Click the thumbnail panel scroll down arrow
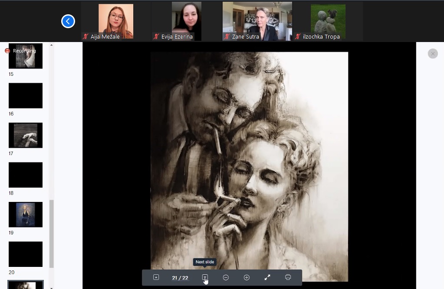Viewport: 444px width, 289px height. coord(51,288)
